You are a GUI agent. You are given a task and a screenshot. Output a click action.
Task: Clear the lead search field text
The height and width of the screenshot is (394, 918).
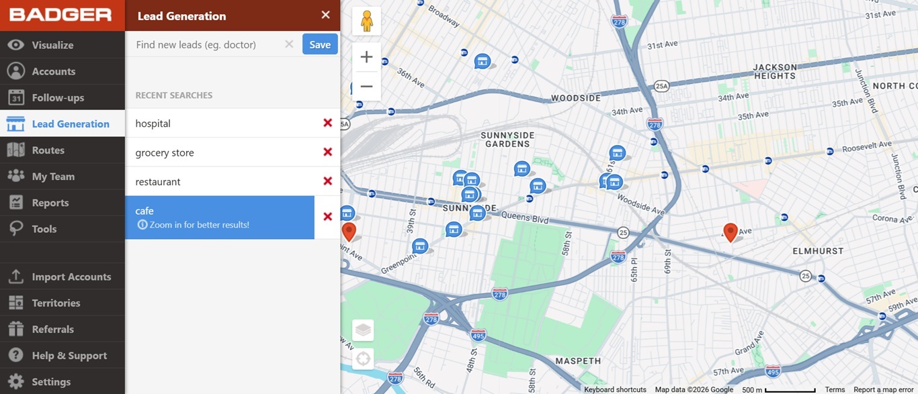coord(289,44)
